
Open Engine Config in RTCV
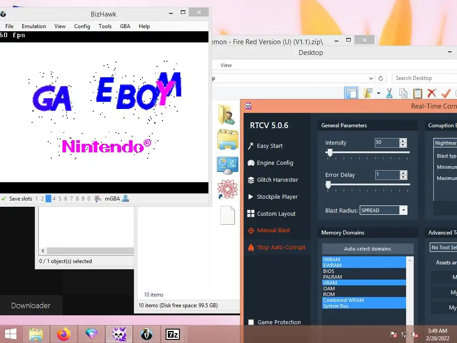pyautogui.click(x=270, y=163)
